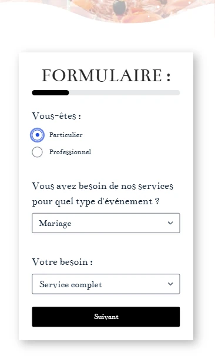Click the food banner image at top
The height and width of the screenshot is (362, 215).
click(x=107, y=11)
